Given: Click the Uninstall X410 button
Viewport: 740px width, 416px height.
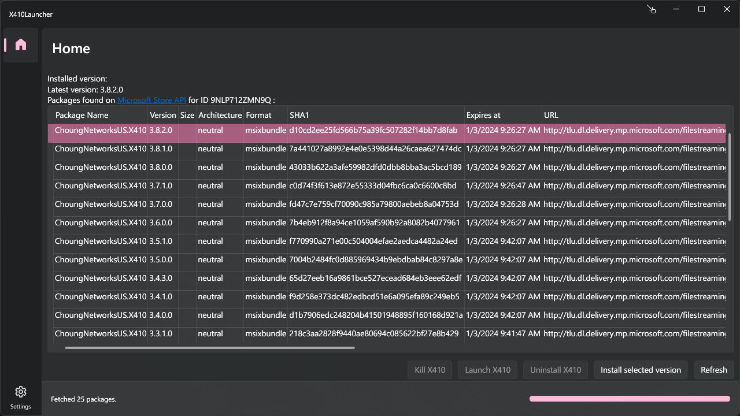Looking at the screenshot, I should click(556, 370).
